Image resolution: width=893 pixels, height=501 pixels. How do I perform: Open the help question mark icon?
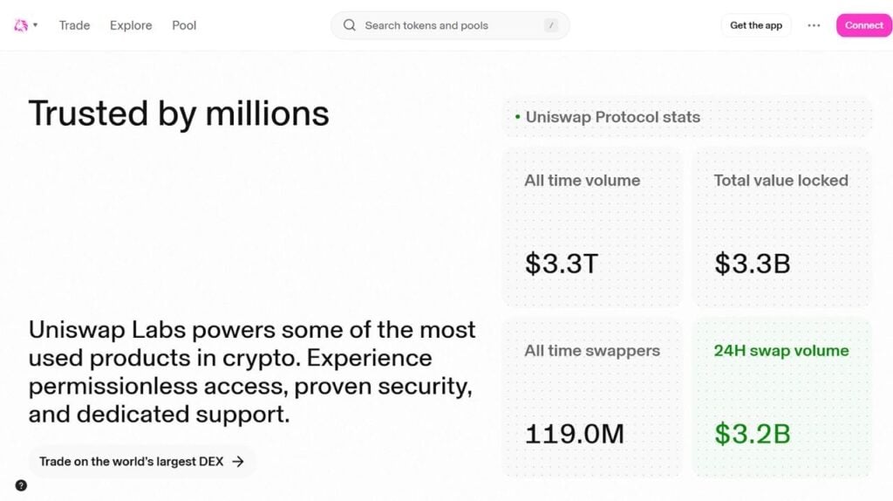21,485
